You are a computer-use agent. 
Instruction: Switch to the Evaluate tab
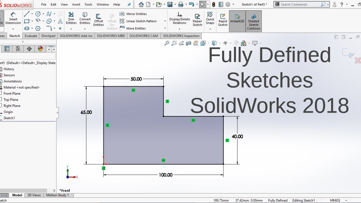click(31, 36)
